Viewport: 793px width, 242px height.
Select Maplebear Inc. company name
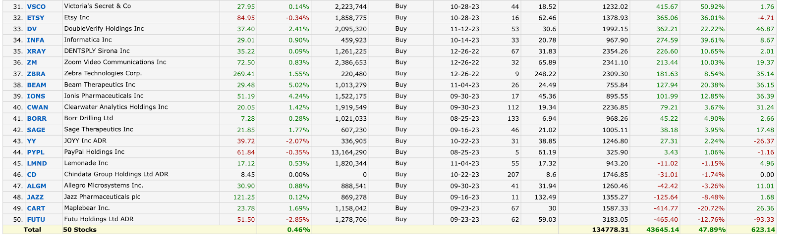(x=87, y=208)
